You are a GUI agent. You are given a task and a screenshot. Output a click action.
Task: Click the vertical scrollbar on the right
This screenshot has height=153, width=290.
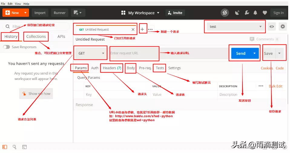click(x=287, y=69)
